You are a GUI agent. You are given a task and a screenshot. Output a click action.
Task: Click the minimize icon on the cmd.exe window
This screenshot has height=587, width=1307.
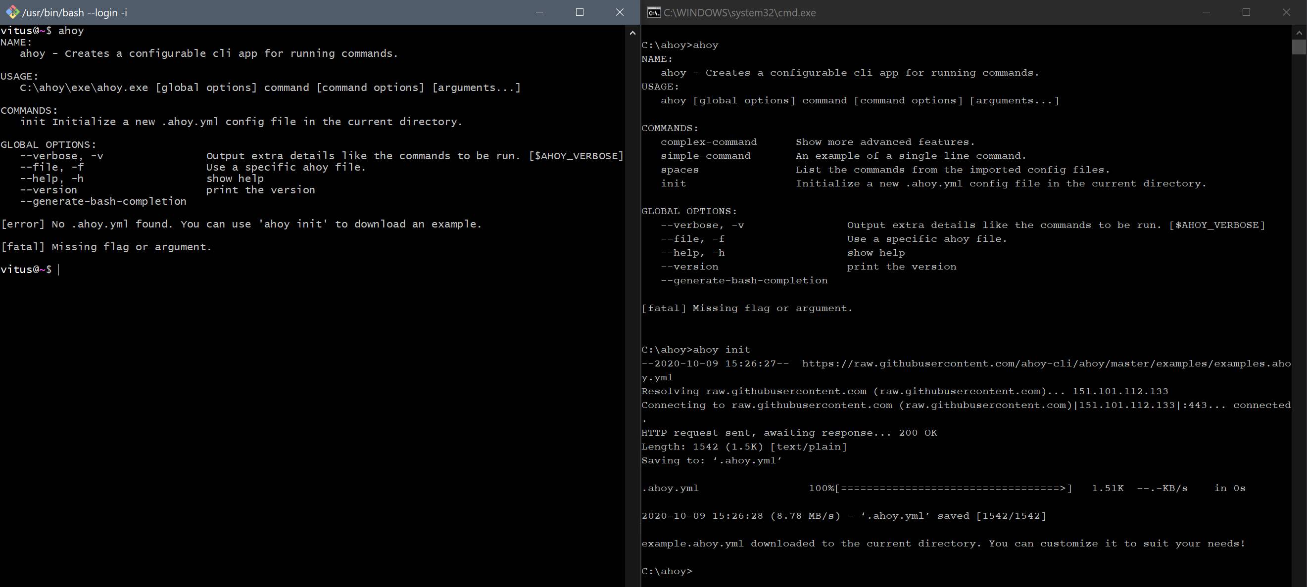click(1207, 12)
